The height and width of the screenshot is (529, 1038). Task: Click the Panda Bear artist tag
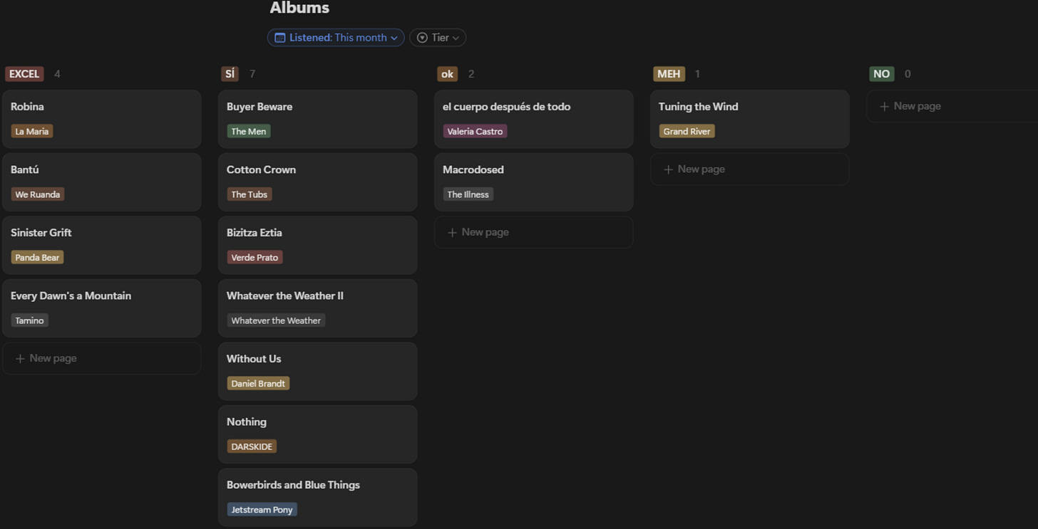coord(37,258)
